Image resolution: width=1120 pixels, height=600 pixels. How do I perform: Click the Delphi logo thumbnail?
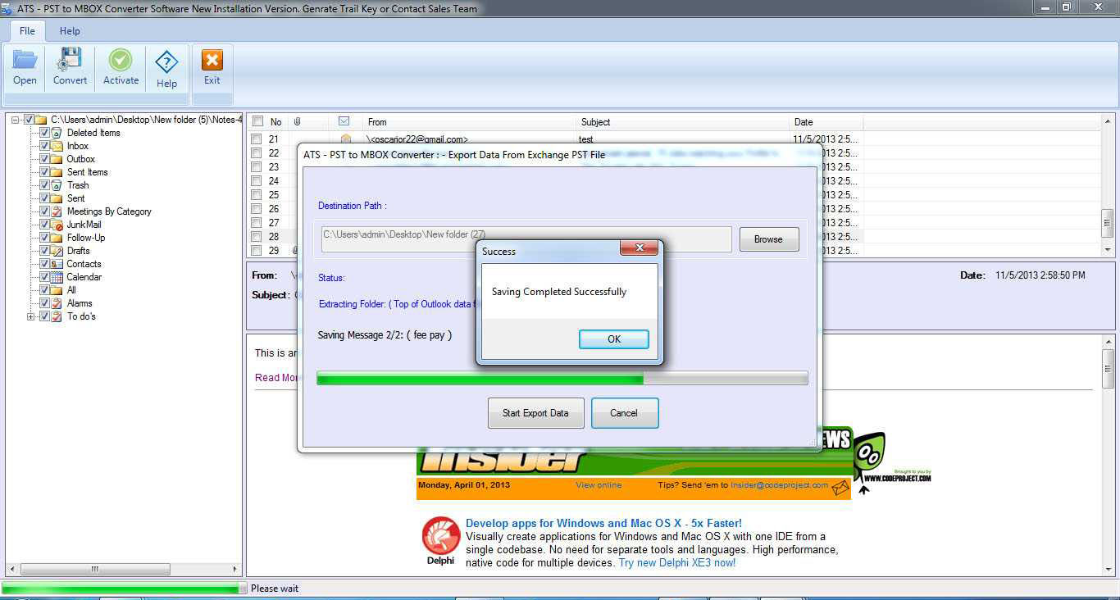click(x=440, y=541)
